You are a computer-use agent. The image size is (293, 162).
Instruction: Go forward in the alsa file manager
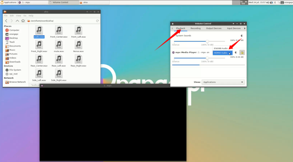pyautogui.click(x=11, y=21)
